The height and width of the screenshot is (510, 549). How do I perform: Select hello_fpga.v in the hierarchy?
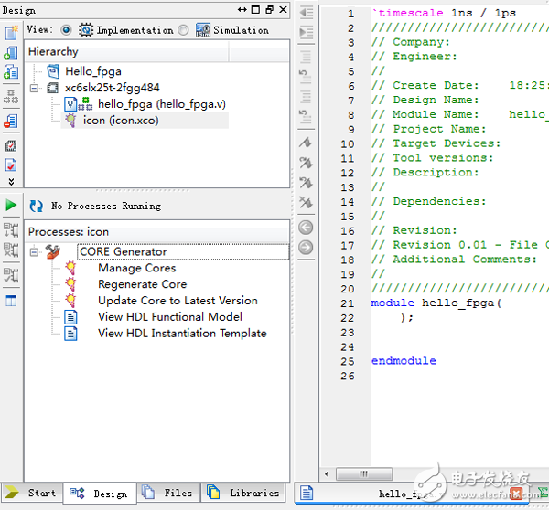click(x=161, y=104)
